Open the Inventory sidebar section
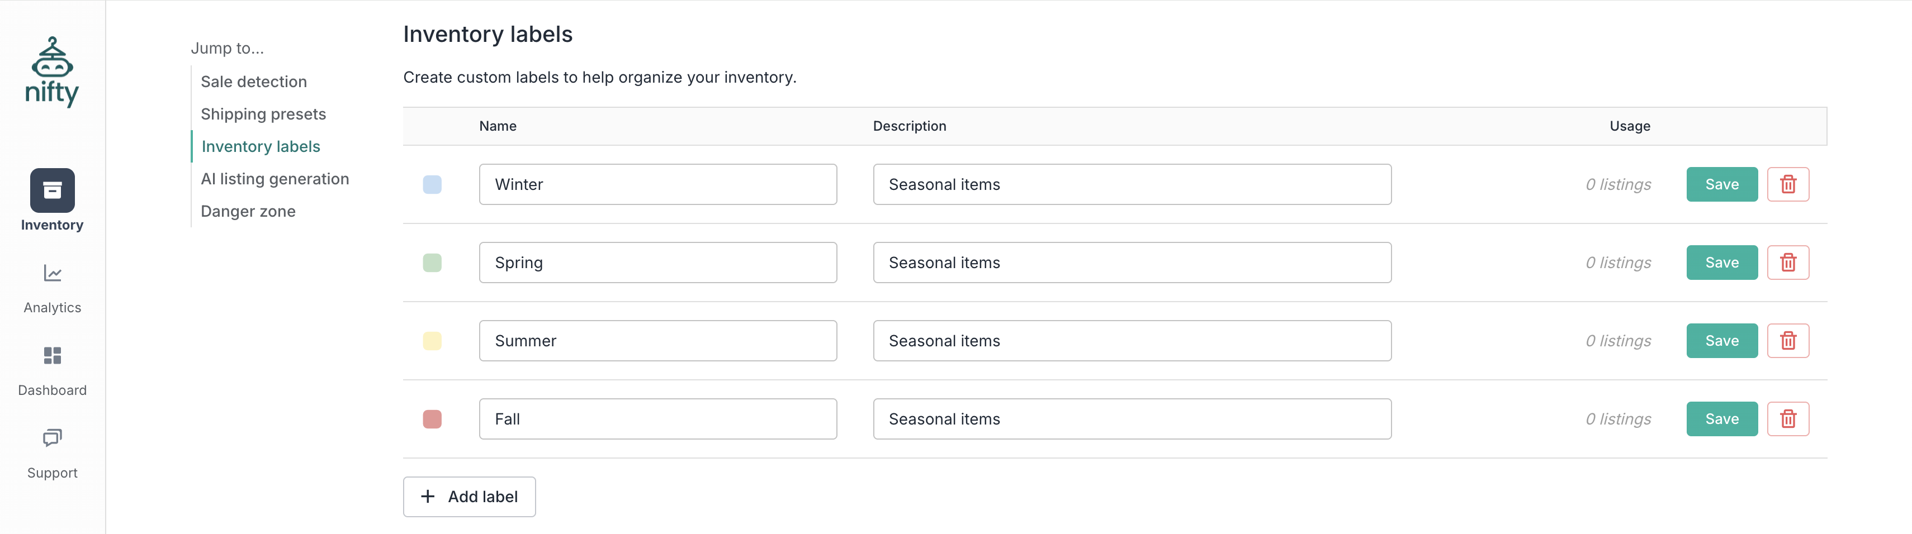Screen dimensions: 1912x534 coord(52,190)
